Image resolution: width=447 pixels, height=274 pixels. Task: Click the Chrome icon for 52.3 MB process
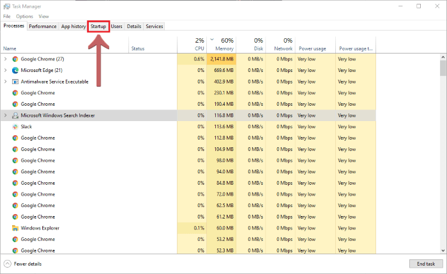[x=15, y=250]
